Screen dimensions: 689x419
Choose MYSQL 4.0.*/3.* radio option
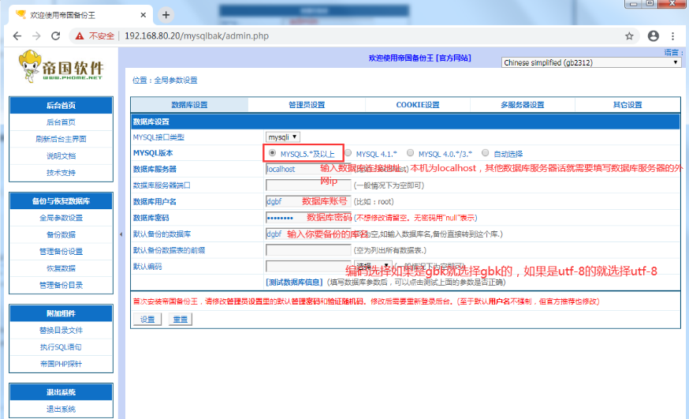(410, 154)
